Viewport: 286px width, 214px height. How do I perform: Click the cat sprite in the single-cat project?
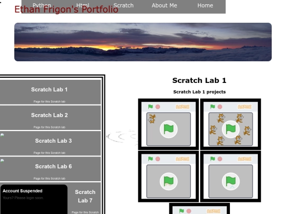(152, 119)
